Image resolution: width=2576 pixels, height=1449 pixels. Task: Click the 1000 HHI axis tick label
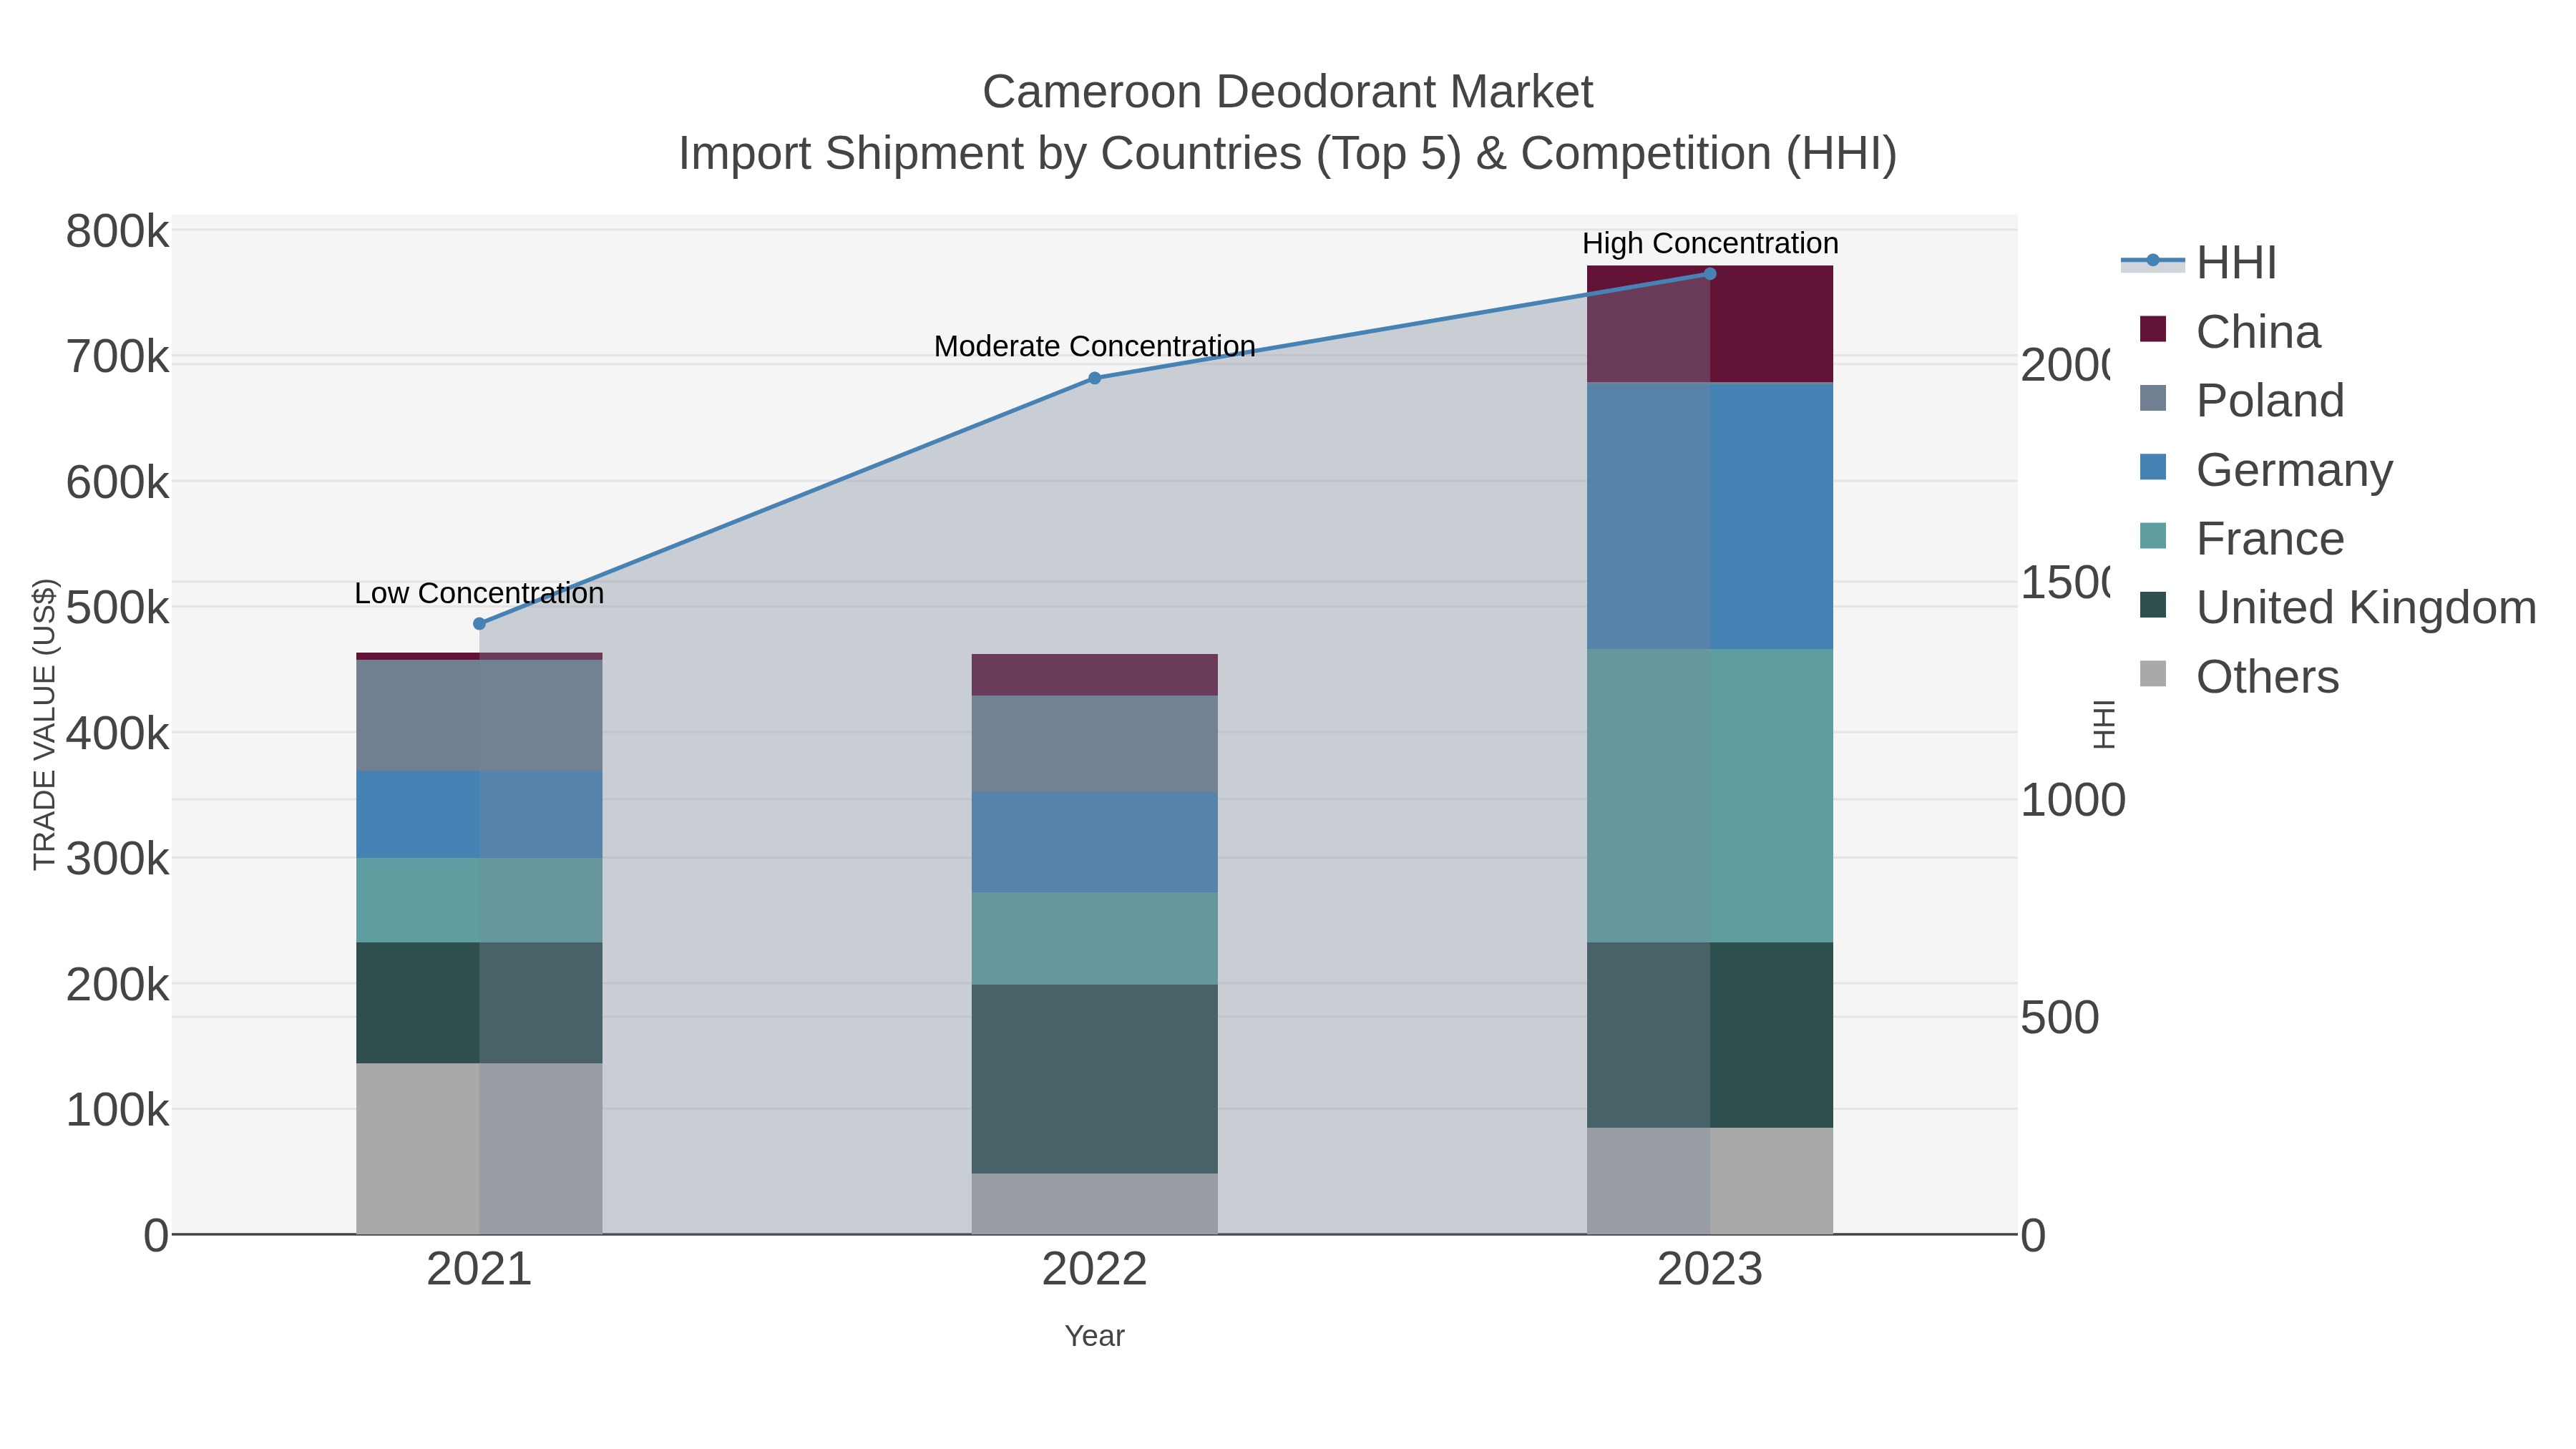click(x=2072, y=801)
